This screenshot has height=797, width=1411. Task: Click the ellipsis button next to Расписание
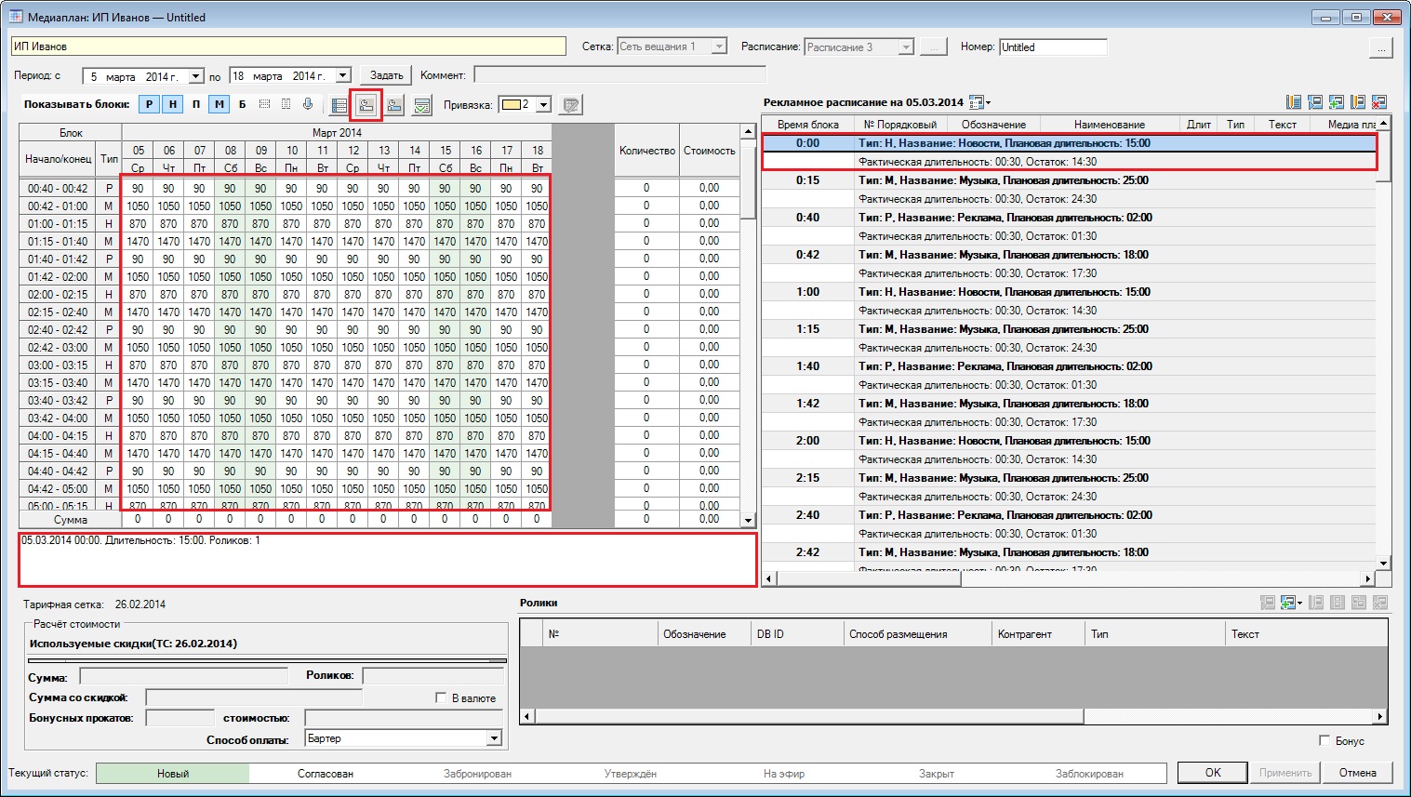click(x=934, y=46)
